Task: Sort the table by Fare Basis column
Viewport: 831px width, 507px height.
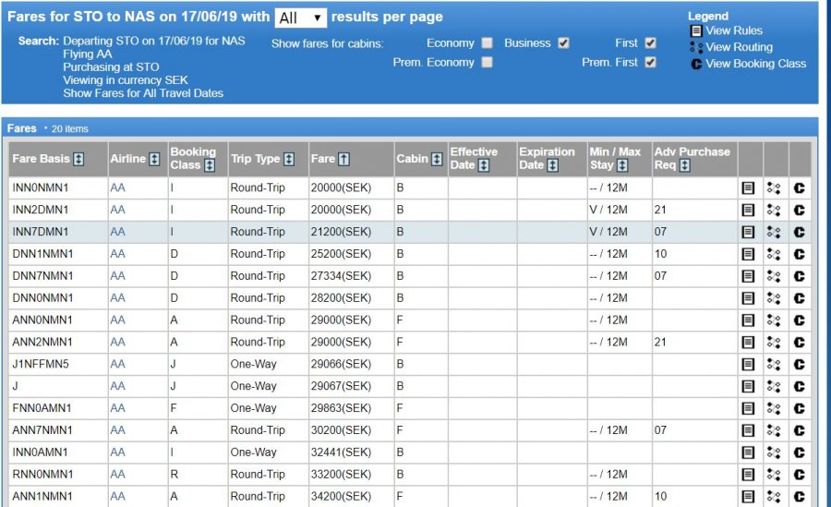Action: click(x=78, y=159)
